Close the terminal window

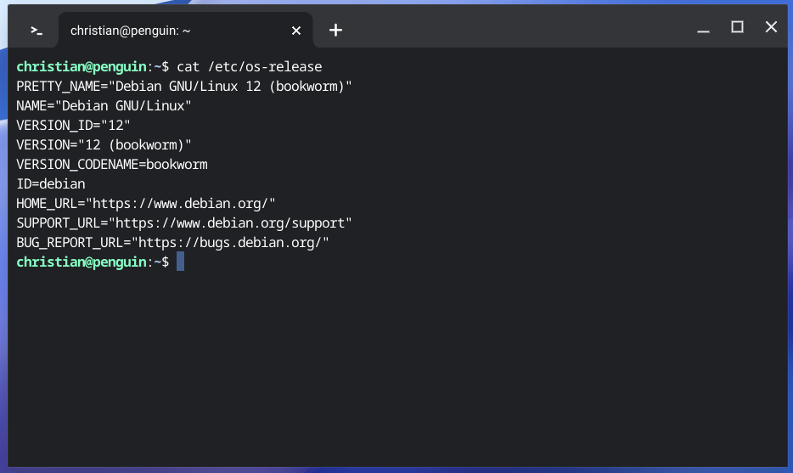(771, 27)
